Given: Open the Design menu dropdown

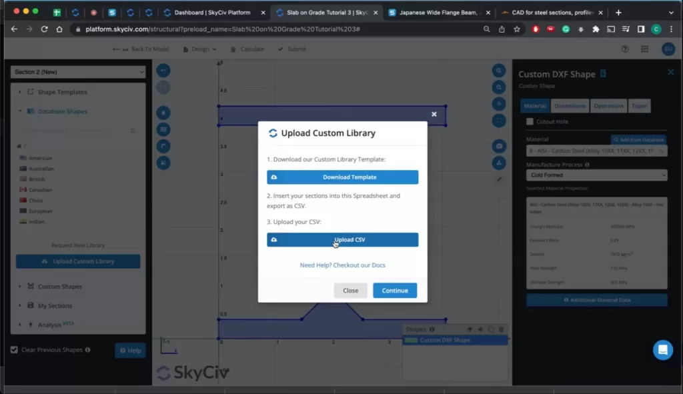Looking at the screenshot, I should coord(200,49).
